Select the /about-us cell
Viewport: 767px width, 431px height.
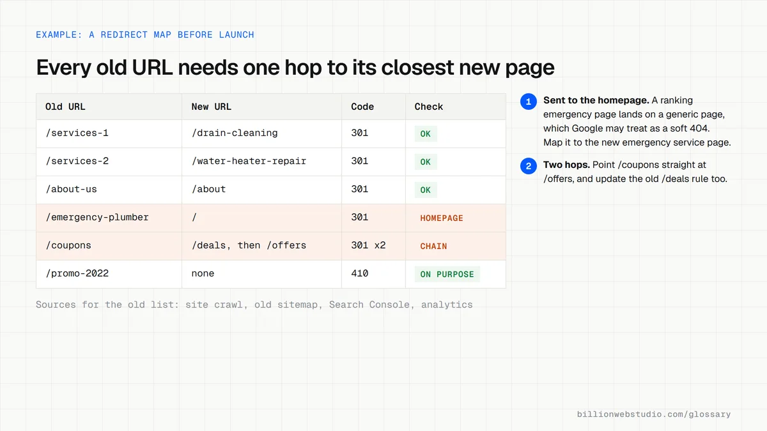tap(109, 190)
